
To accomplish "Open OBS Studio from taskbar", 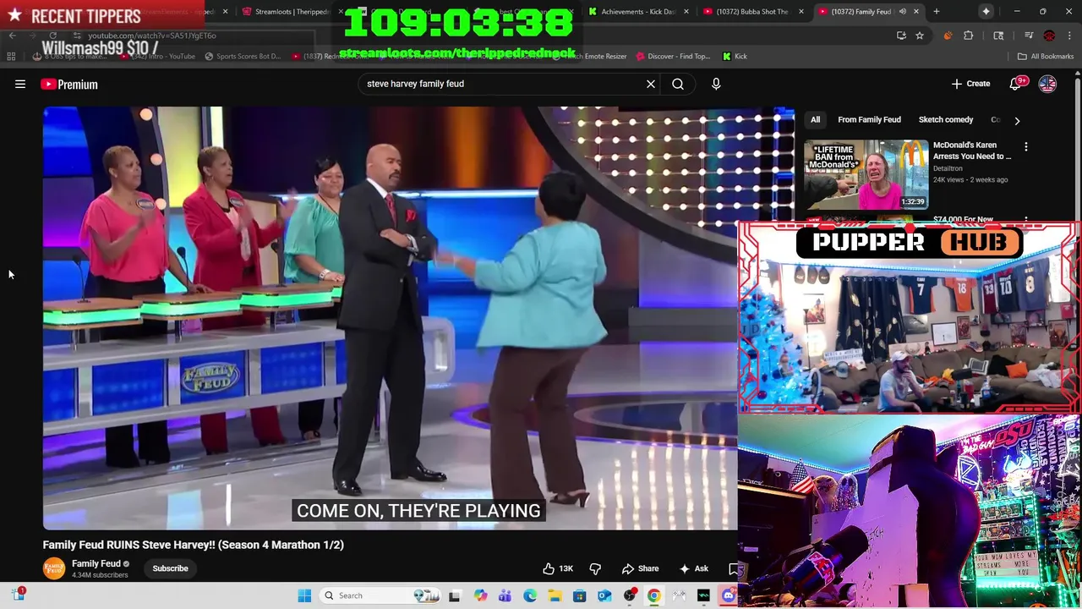I will 629,595.
